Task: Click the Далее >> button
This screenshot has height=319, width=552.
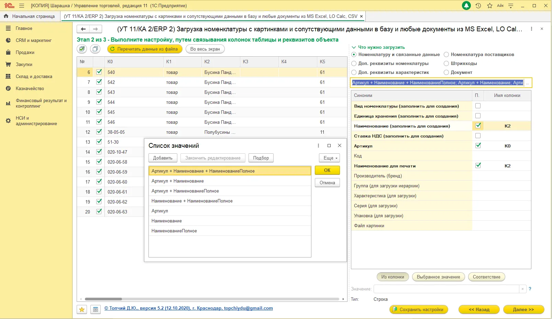Action: (x=523, y=309)
